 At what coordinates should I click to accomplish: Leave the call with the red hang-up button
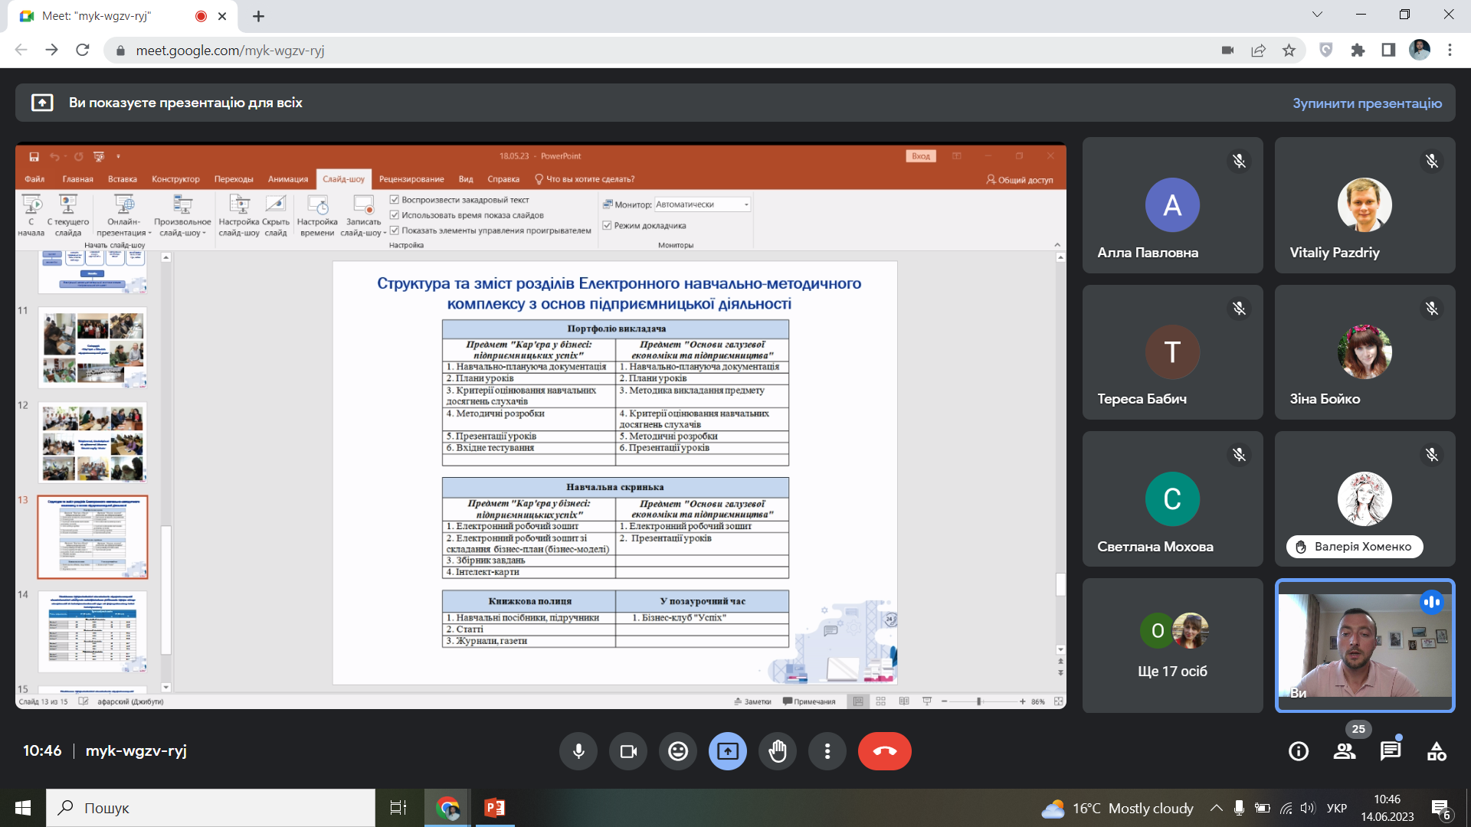point(885,751)
